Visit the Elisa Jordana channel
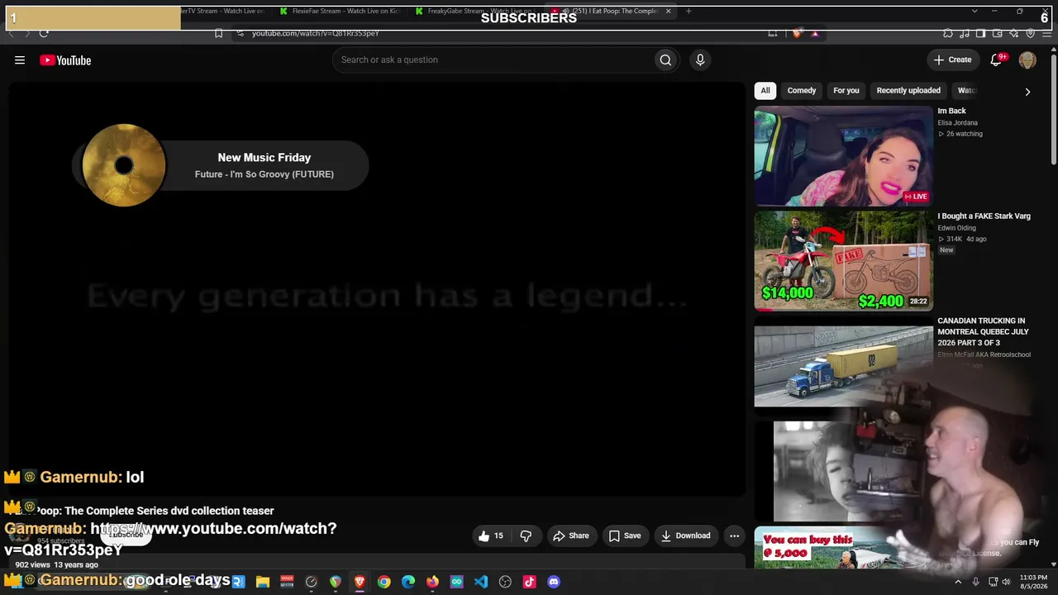1058x595 pixels. (x=957, y=123)
